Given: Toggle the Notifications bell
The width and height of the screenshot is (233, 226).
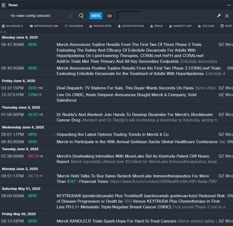Looking at the screenshot, I should click(131, 26).
